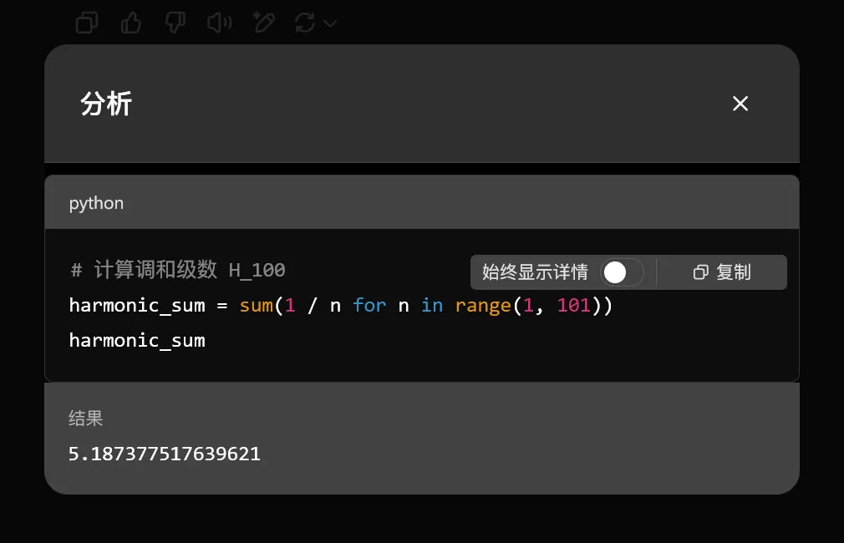Click the 分析 dialog title
844x543 pixels.
[x=106, y=104]
